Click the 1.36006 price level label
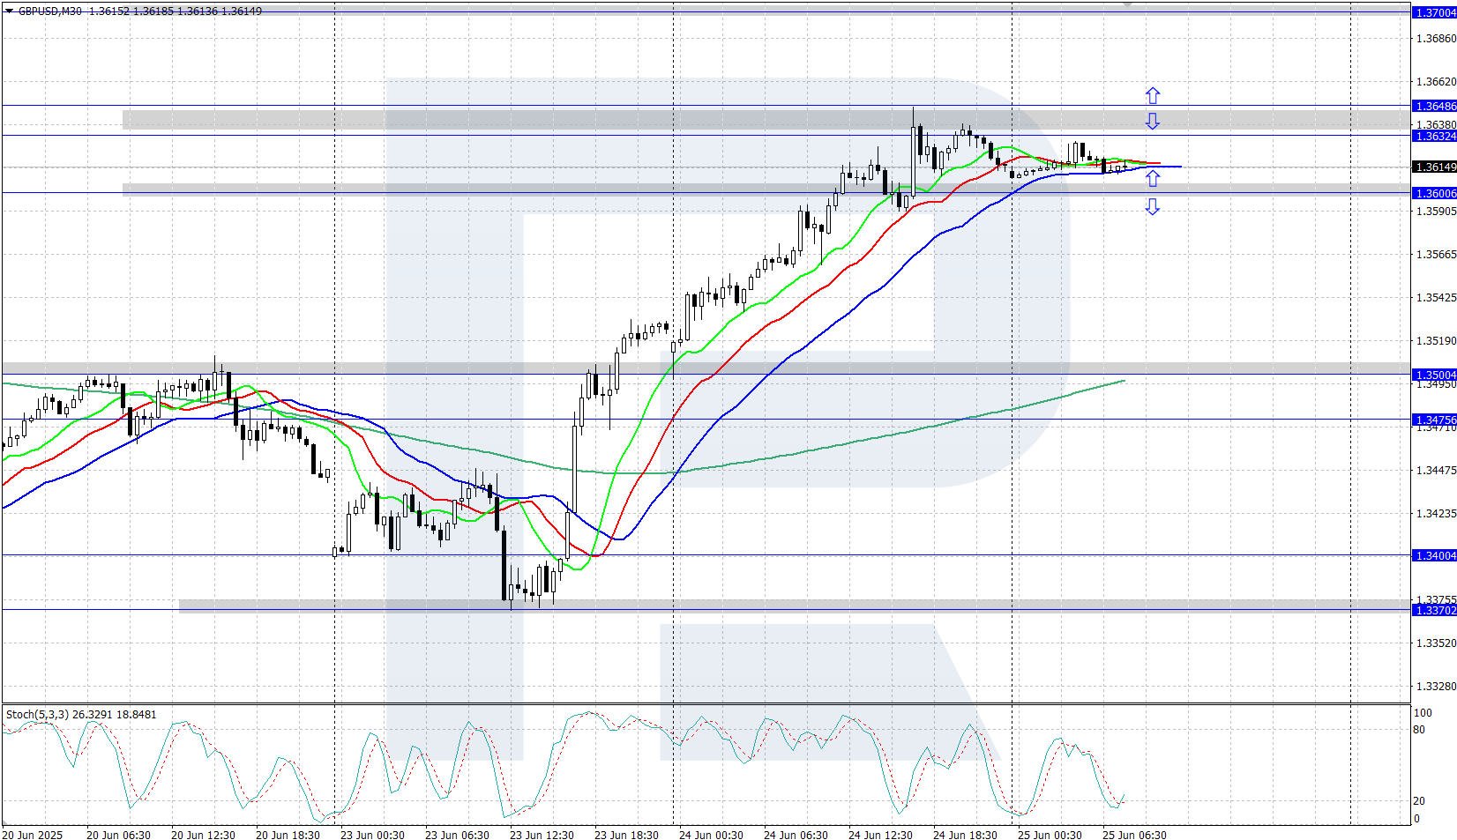This screenshot has width=1457, height=840. 1435,194
